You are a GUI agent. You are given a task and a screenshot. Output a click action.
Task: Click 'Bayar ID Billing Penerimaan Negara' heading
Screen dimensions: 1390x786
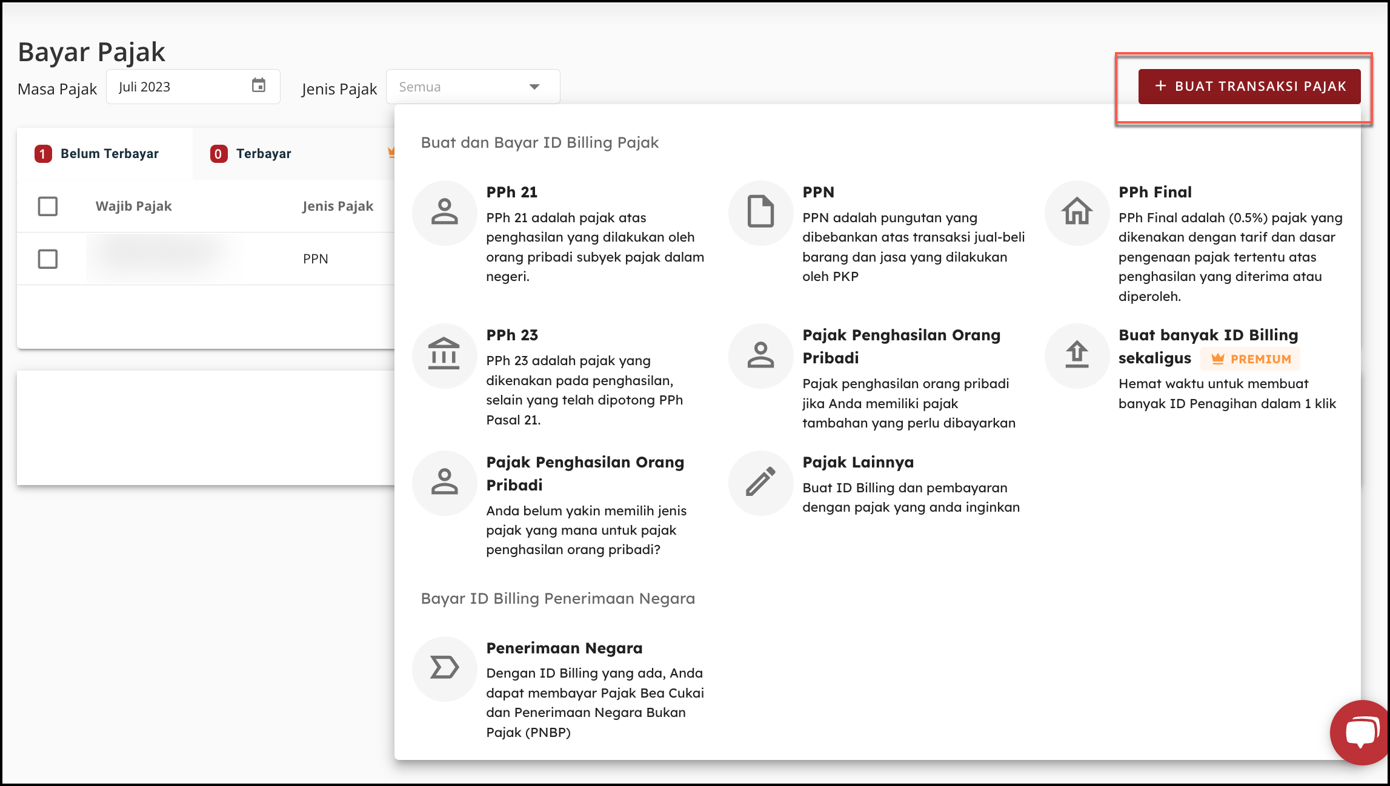558,598
